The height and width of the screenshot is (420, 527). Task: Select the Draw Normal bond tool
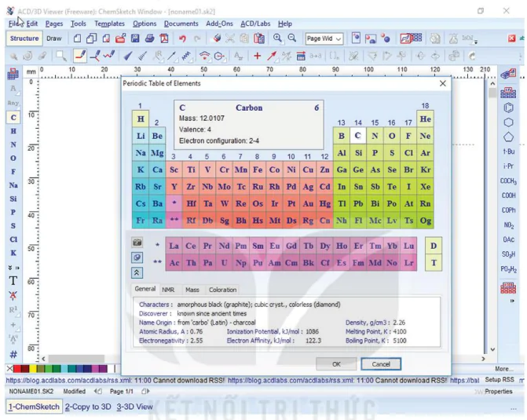80,56
